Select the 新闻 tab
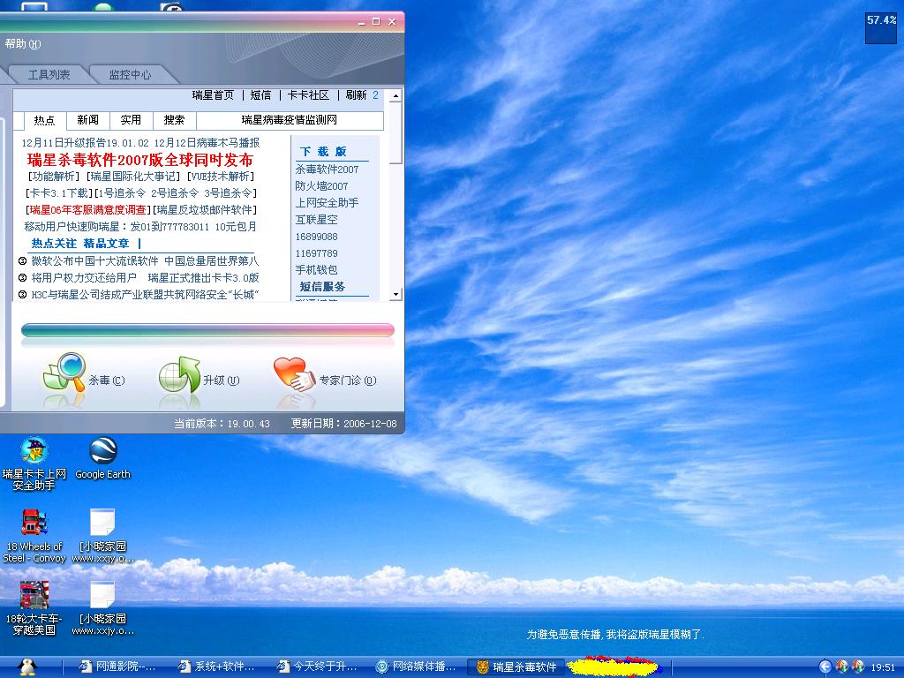 [x=87, y=120]
